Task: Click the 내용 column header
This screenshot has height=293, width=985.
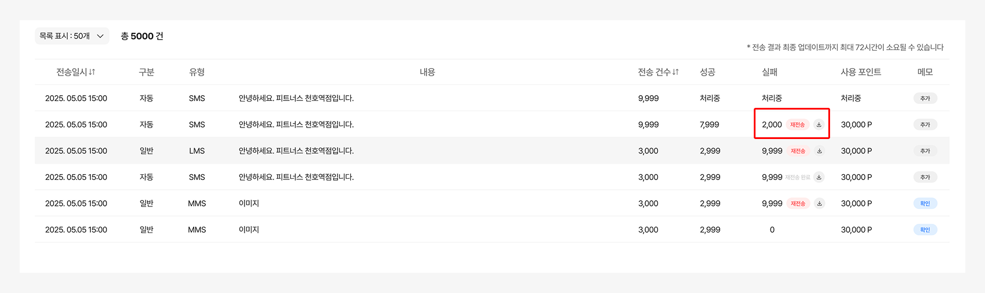Action: coord(427,72)
